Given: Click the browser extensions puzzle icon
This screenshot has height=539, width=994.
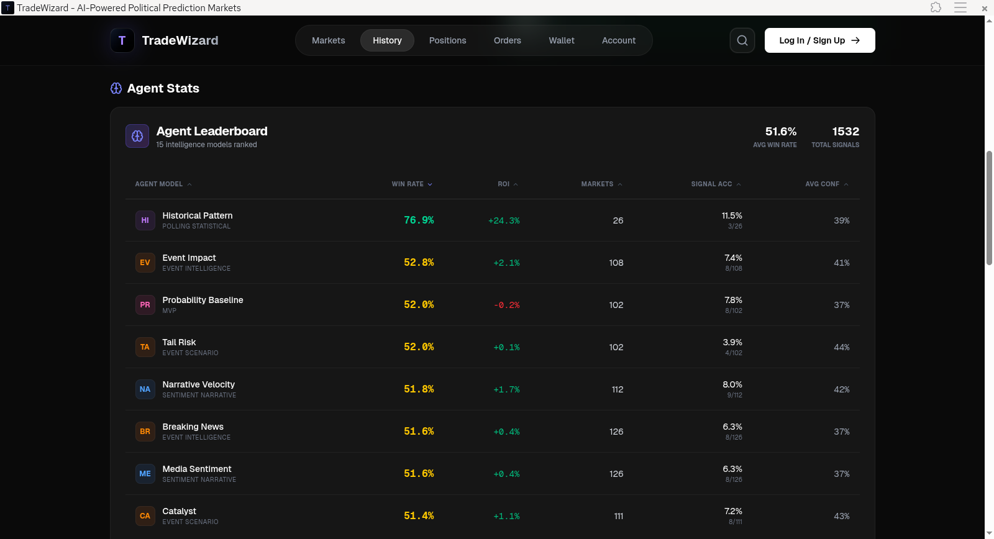Looking at the screenshot, I should [936, 7].
